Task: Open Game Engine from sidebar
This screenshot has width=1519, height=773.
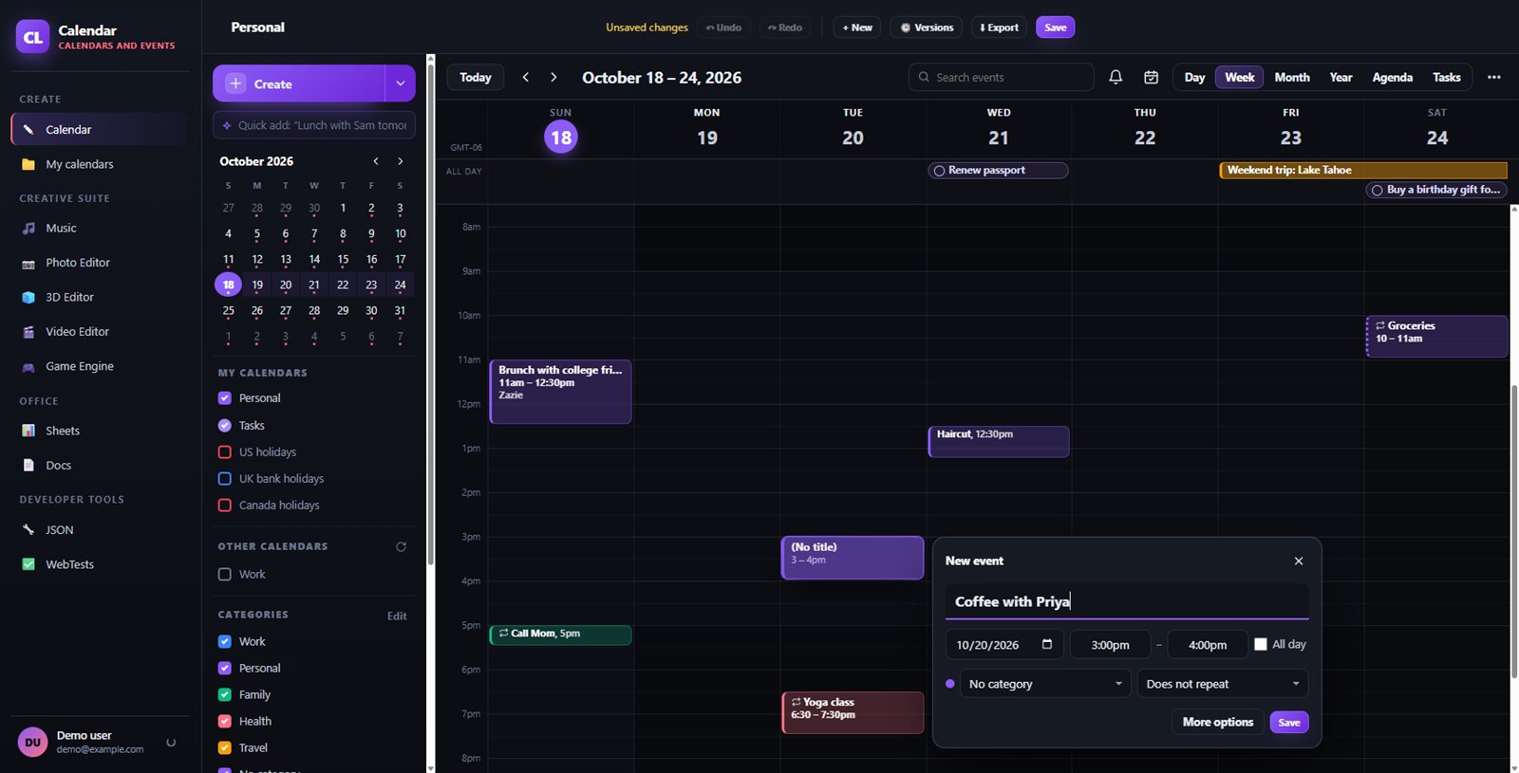Action: [x=100, y=366]
